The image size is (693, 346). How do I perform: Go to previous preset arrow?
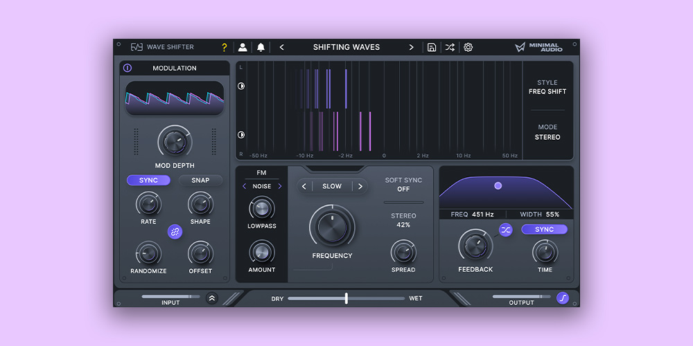281,47
